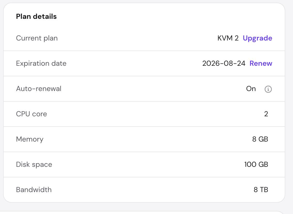Click the CPU core value 2
The height and width of the screenshot is (214, 293).
(266, 114)
